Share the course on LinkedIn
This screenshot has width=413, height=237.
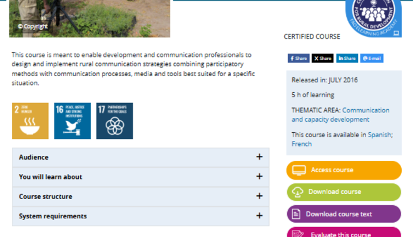347,58
